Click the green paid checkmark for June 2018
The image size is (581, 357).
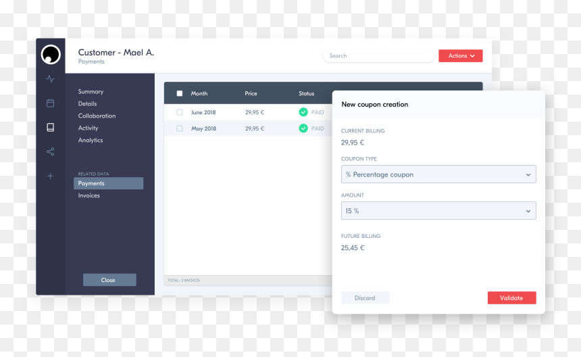(303, 112)
